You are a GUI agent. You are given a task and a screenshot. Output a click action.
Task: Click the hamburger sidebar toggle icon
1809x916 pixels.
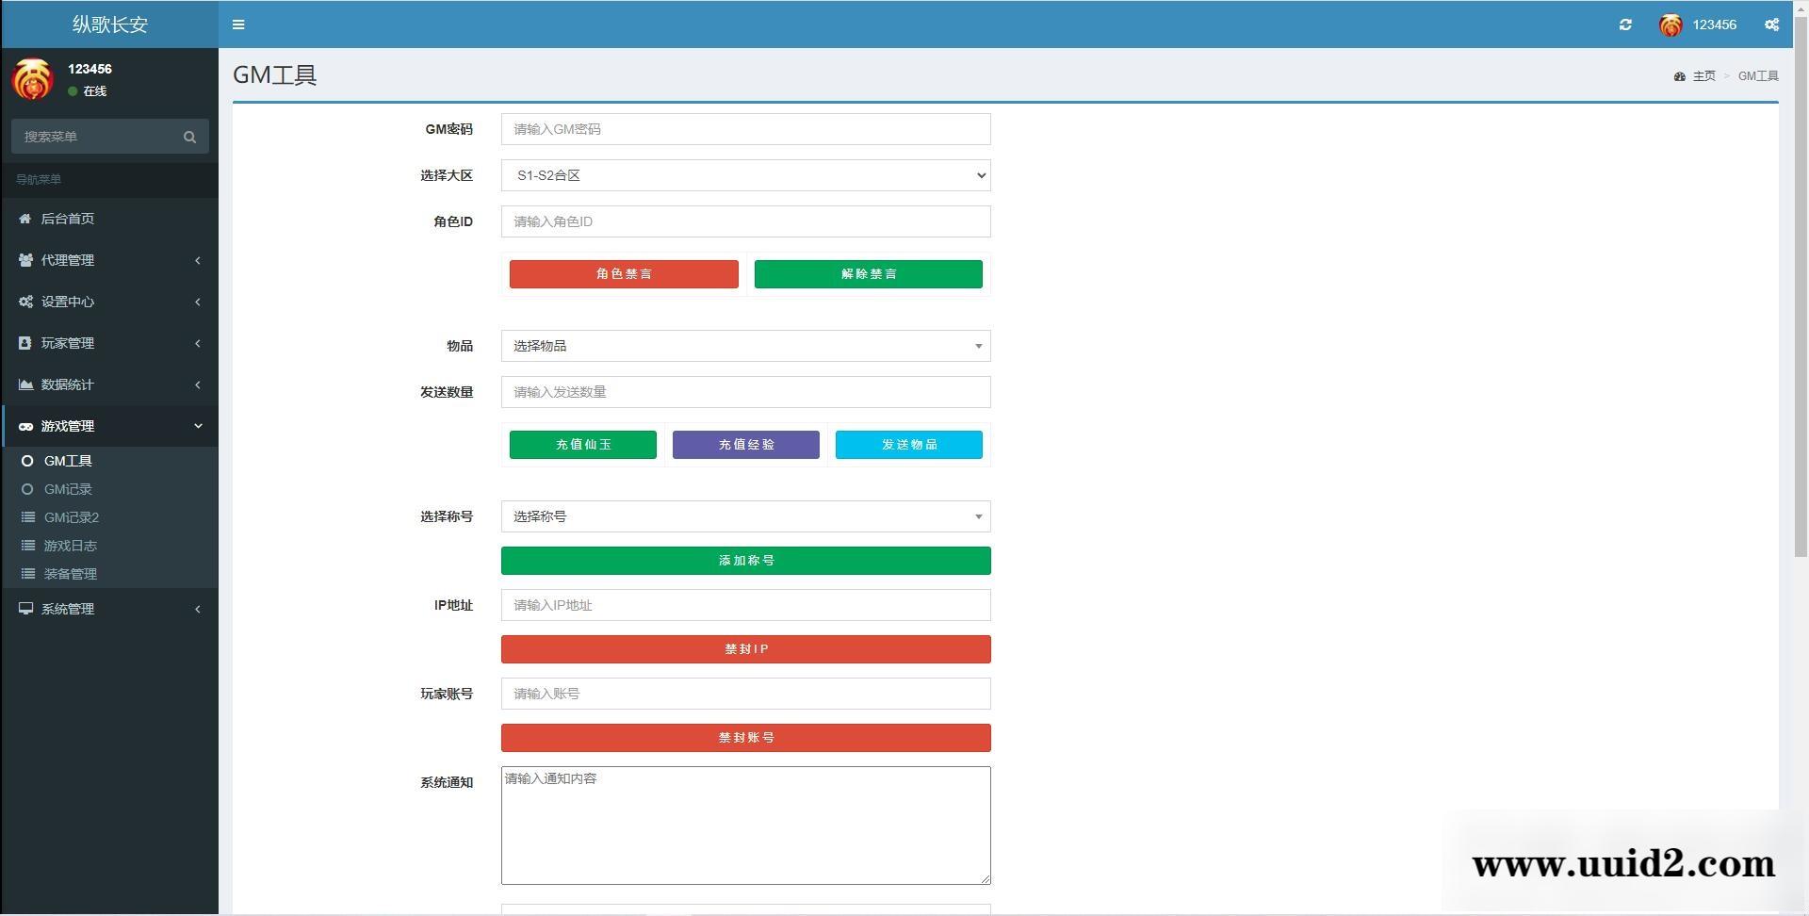point(238,25)
